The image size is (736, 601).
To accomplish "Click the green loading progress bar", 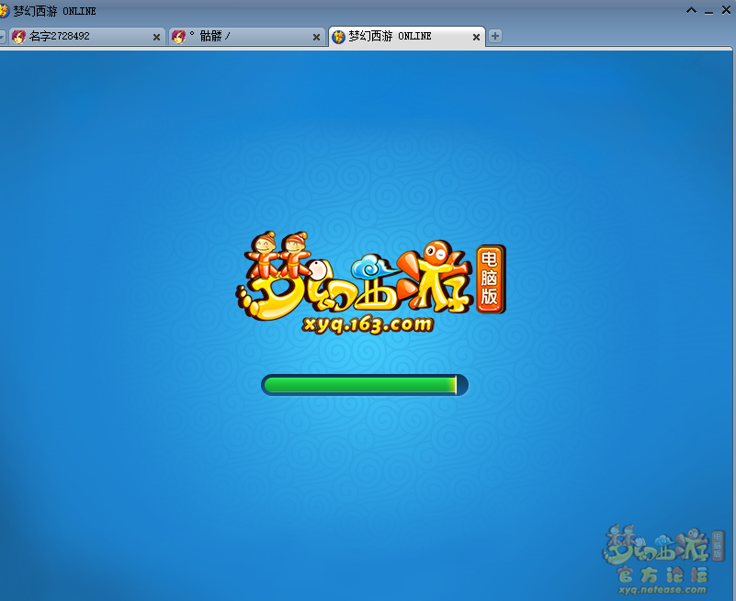I will tap(365, 385).
